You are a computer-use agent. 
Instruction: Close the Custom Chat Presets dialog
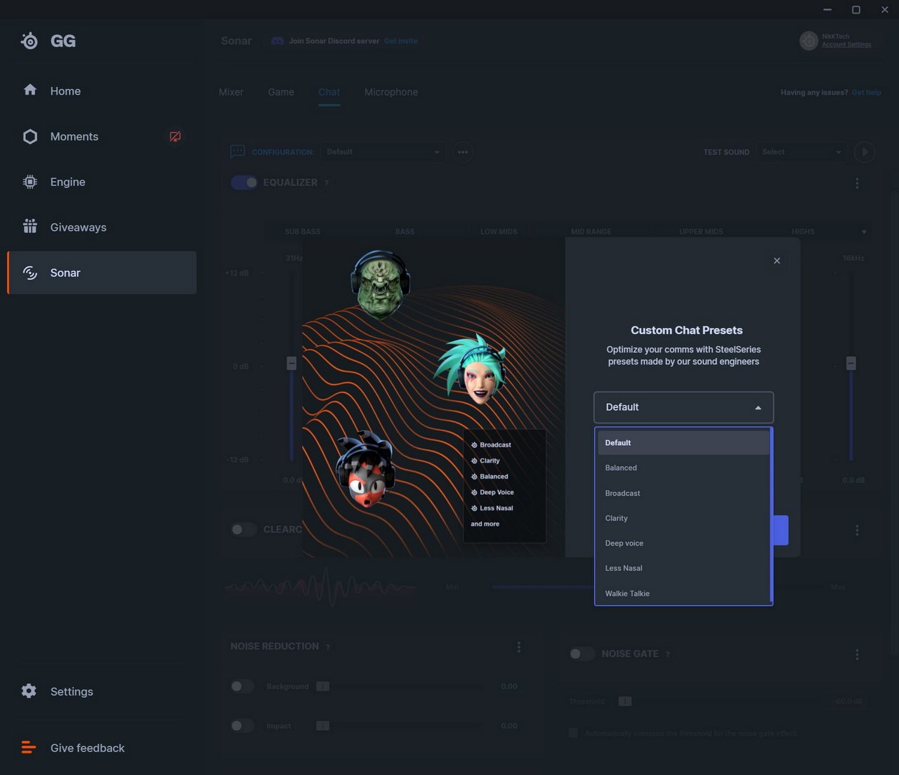tap(777, 260)
